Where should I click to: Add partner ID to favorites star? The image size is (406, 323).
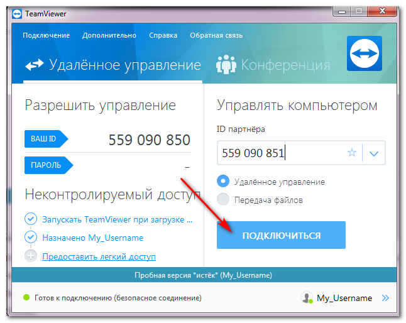(351, 153)
